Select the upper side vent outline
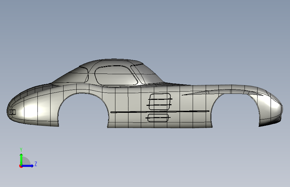290x187 pixels. [160, 101]
